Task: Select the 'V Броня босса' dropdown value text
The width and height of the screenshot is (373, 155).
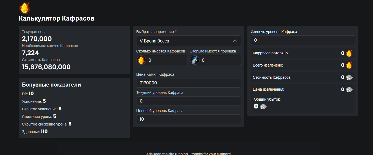Action: [154, 41]
